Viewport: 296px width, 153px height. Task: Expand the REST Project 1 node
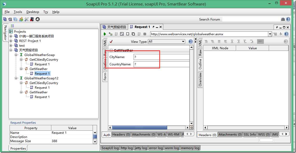(11, 41)
